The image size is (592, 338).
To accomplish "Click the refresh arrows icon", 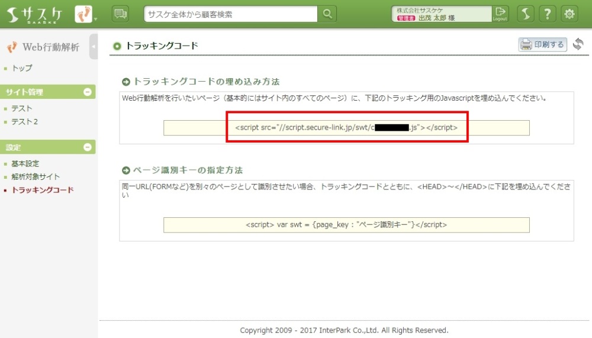I will 578,44.
